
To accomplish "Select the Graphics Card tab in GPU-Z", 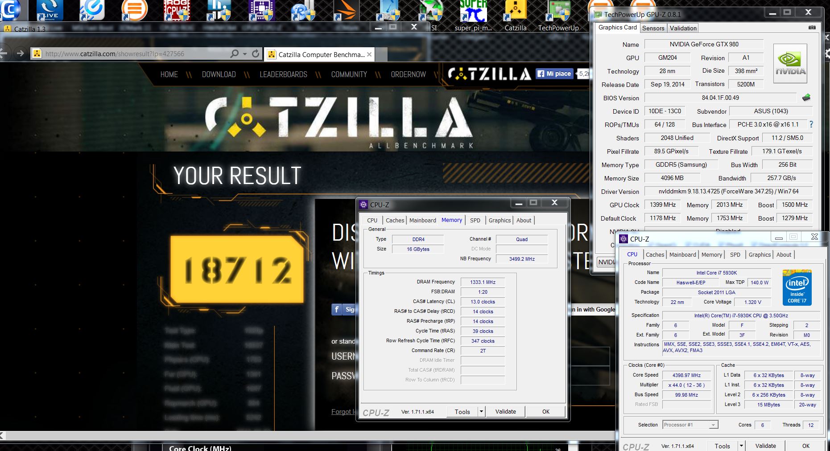I will pyautogui.click(x=617, y=27).
